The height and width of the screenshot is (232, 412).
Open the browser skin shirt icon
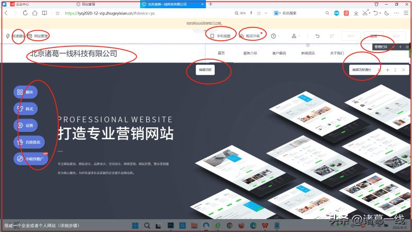[x=376, y=4]
